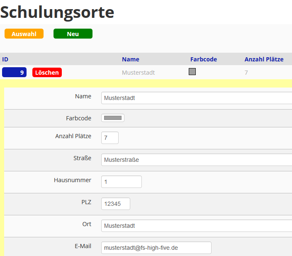292x256 pixels.
Task: Sort table by the Name column header
Action: pyautogui.click(x=130, y=59)
